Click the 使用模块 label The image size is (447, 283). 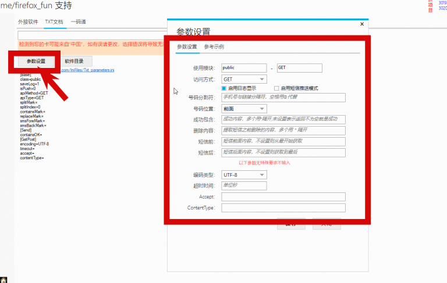(204, 68)
